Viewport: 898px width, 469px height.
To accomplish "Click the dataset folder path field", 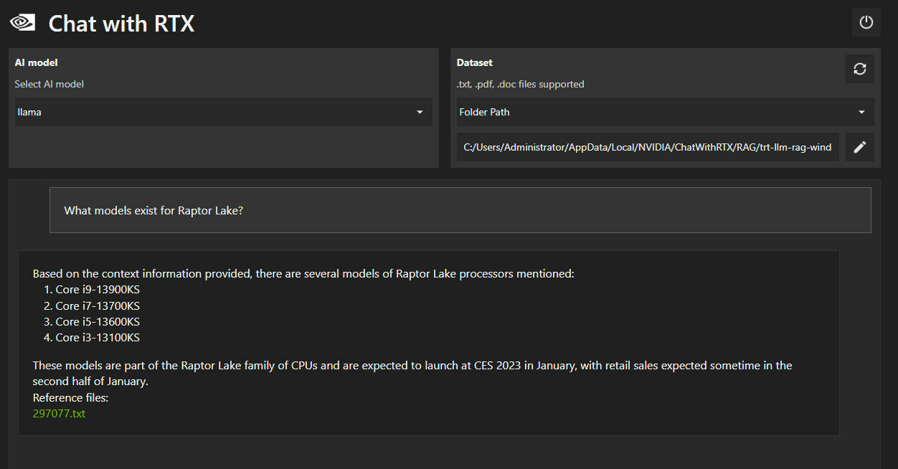I will click(x=648, y=147).
